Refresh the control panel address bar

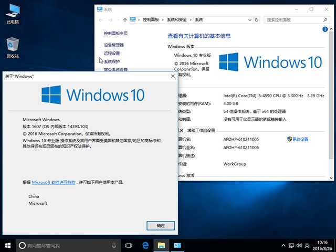[257, 20]
